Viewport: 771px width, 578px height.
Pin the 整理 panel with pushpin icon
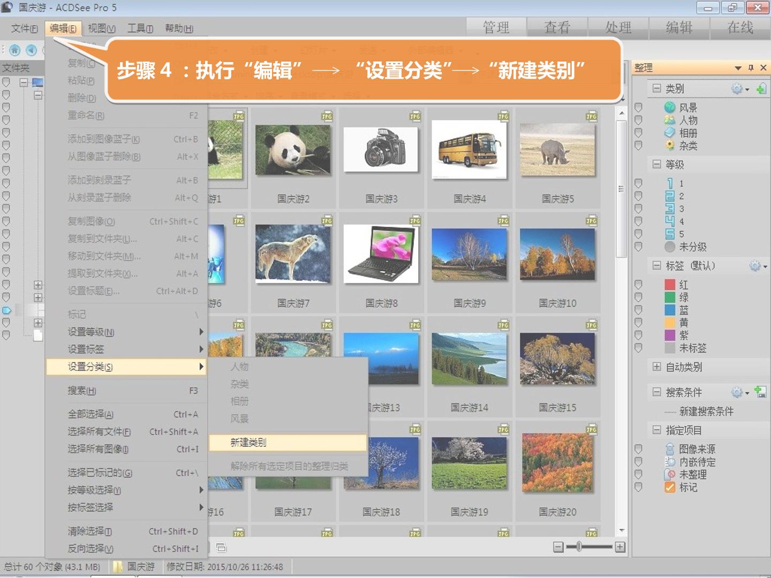pyautogui.click(x=751, y=68)
